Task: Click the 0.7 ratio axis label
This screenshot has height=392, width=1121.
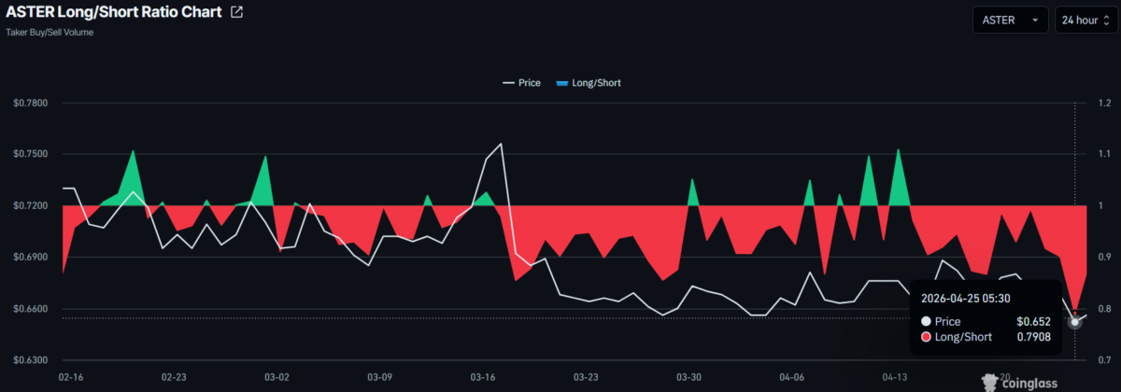Action: (x=1106, y=360)
